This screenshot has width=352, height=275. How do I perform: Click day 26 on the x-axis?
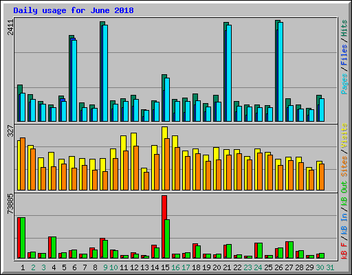click(278, 267)
